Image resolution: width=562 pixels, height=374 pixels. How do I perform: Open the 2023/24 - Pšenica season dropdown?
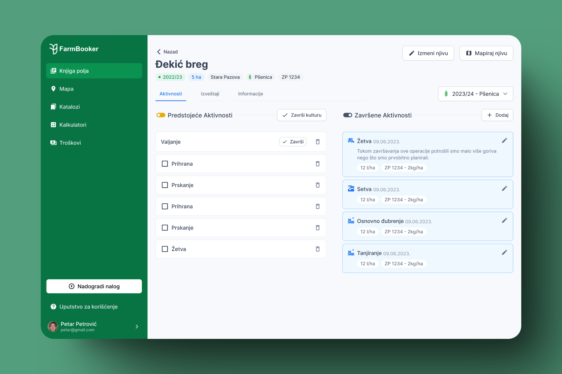point(475,94)
